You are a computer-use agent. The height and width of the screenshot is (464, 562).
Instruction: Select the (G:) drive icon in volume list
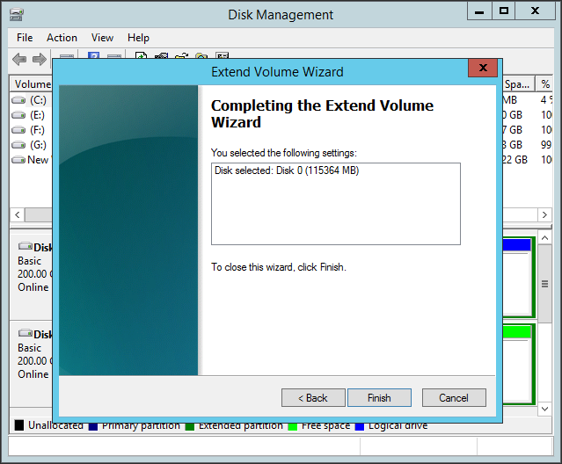(x=18, y=145)
